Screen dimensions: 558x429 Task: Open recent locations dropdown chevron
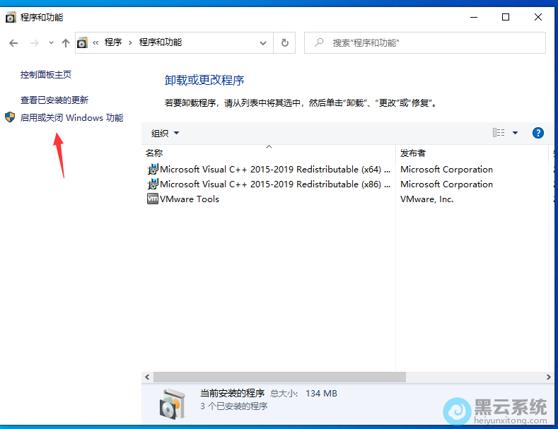point(51,43)
